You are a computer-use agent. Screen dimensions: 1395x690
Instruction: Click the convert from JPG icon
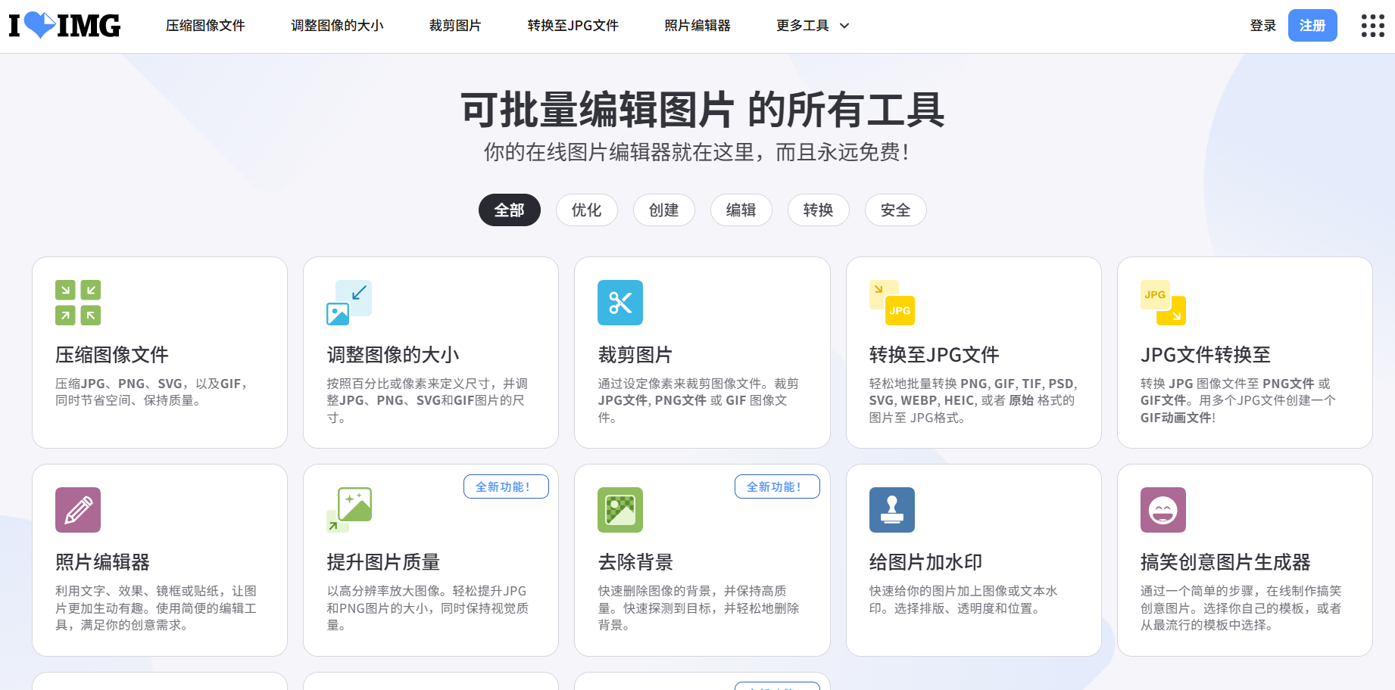[x=1162, y=303]
